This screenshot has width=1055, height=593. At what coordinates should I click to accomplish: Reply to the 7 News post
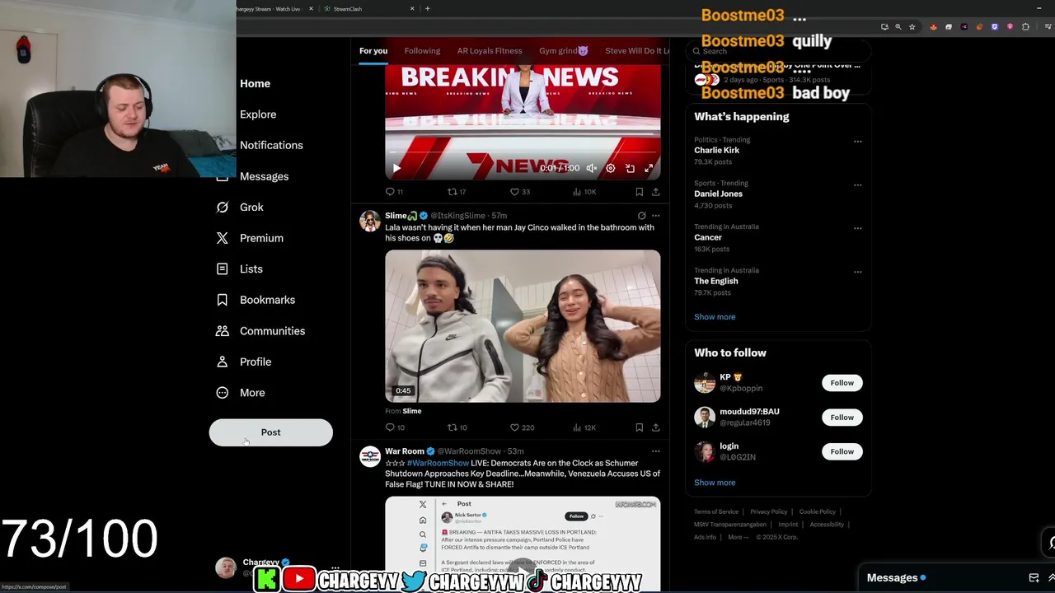pos(394,192)
